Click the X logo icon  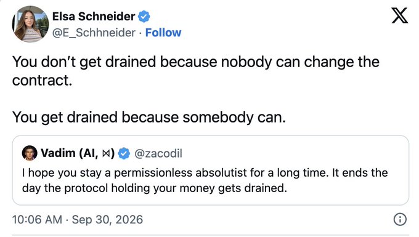click(x=400, y=15)
